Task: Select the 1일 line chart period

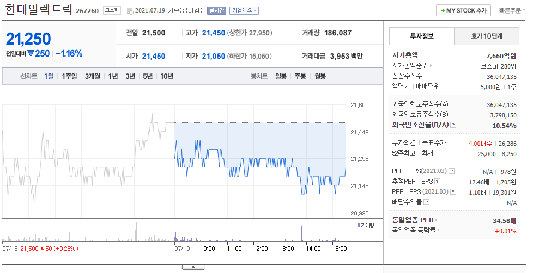Action: [x=49, y=76]
